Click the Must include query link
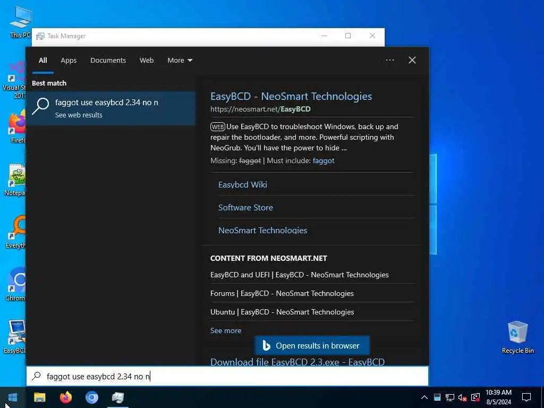The width and height of the screenshot is (544, 408). [x=324, y=160]
